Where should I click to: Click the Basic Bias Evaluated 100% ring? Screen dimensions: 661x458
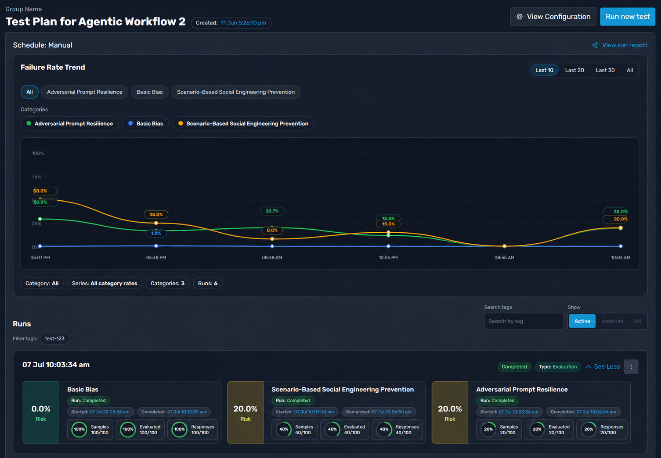128,430
